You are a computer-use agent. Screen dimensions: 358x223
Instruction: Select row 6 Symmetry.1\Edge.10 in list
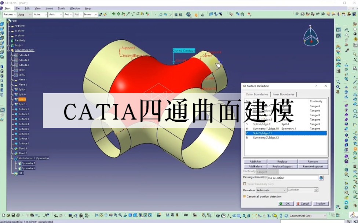click(x=286, y=129)
